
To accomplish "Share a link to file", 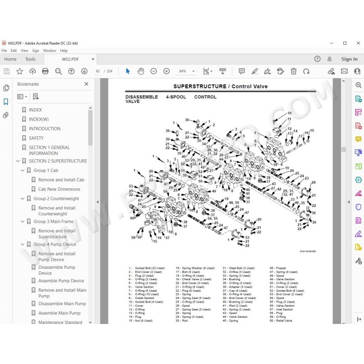I will point(331,71).
